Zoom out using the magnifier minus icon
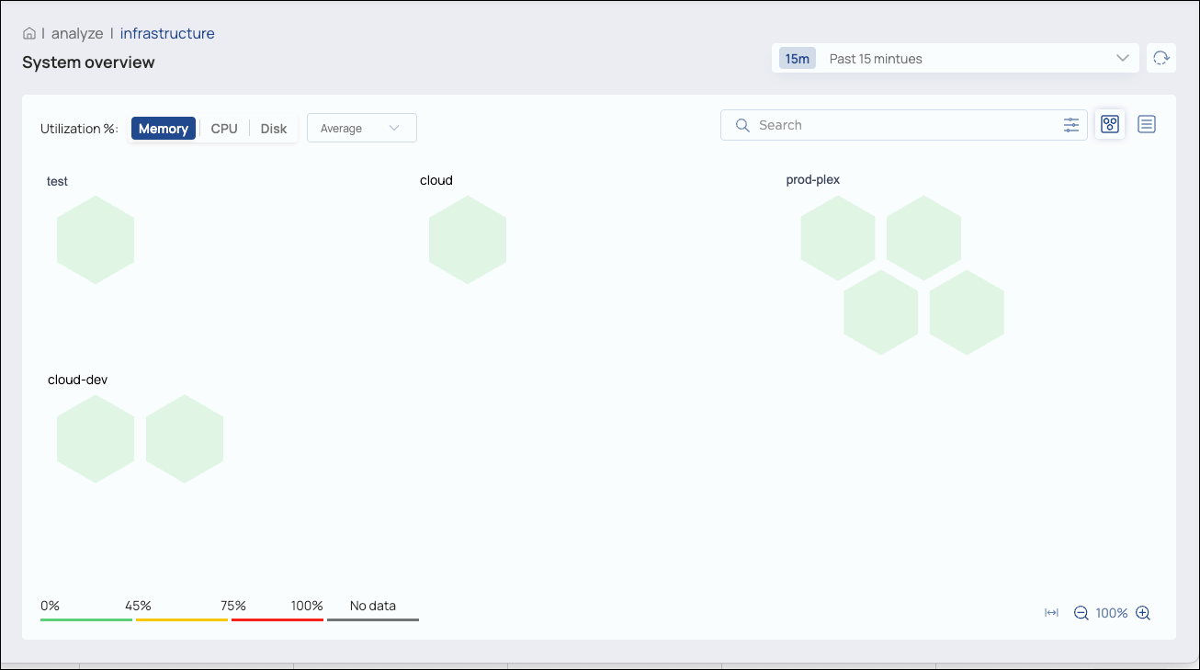Screen dimensions: 1200x670 [x=1081, y=612]
